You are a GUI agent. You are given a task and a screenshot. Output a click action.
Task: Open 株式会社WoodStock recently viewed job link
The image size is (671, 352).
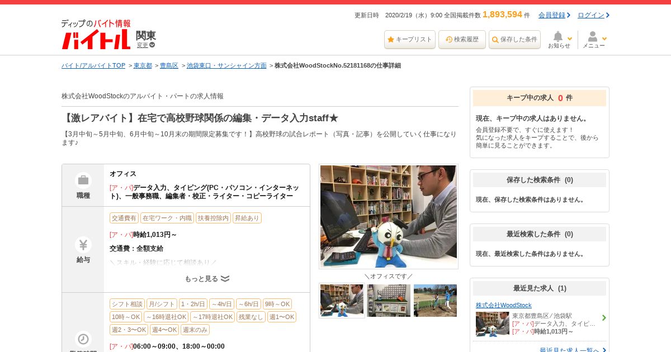pyautogui.click(x=504, y=305)
